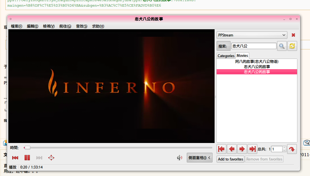The image size is (310, 176).
Task: Close the 忠犬八公的故事 player window
Action: [x=297, y=19]
